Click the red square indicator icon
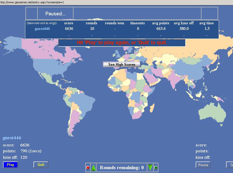This screenshot has width=233, height=173. 88,168
